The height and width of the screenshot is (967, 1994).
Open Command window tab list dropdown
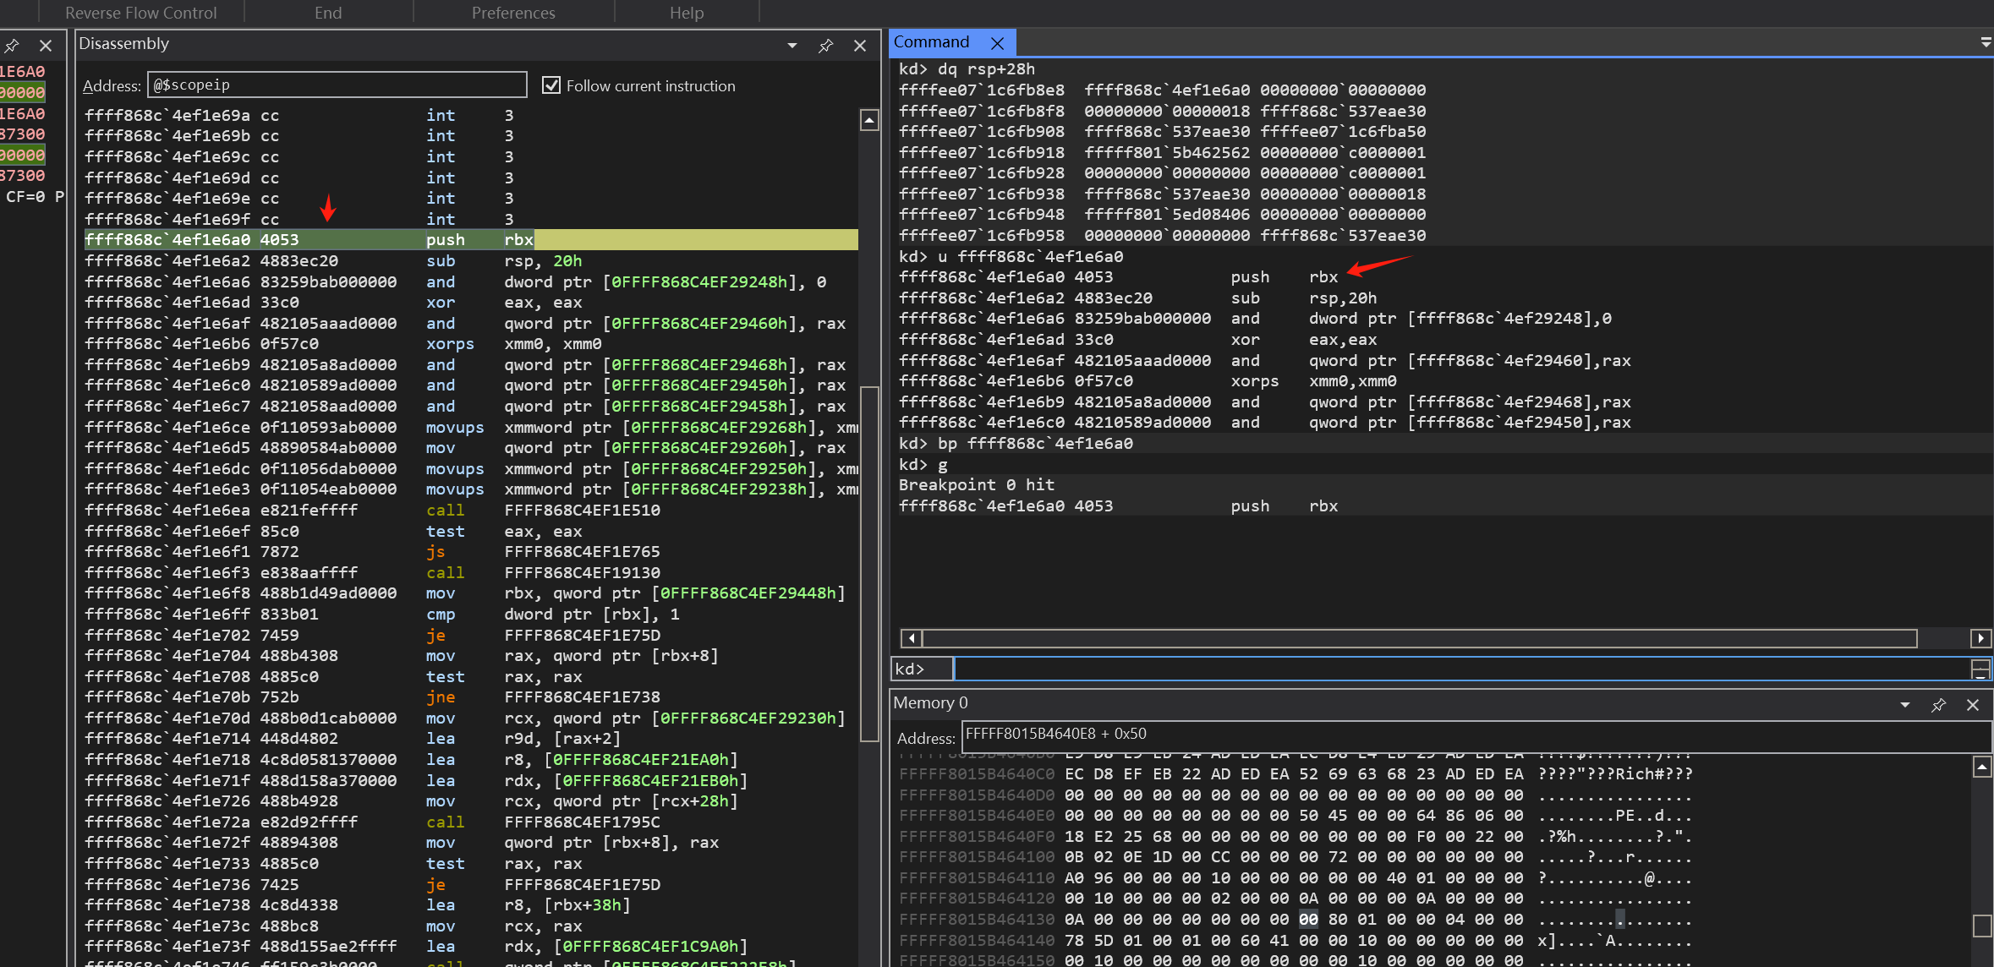point(1985,42)
